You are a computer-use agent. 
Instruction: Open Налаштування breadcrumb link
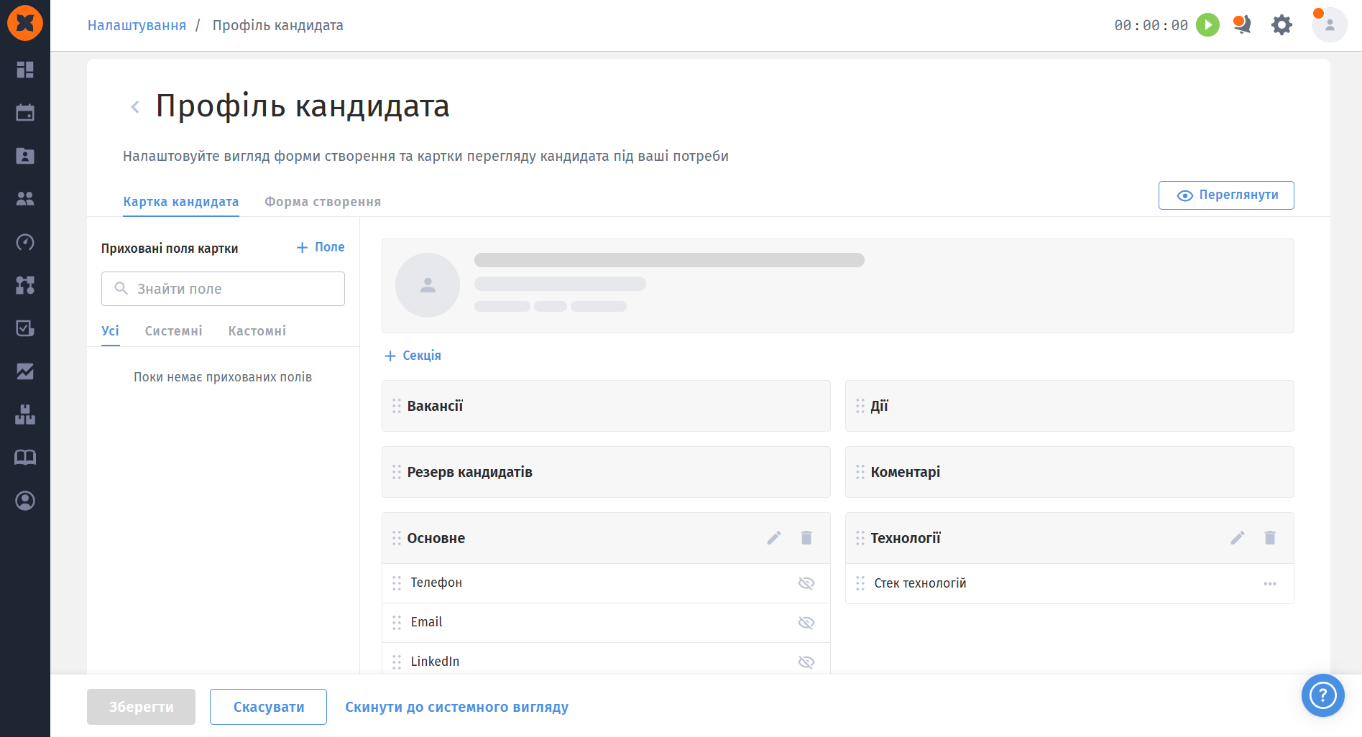click(x=137, y=25)
